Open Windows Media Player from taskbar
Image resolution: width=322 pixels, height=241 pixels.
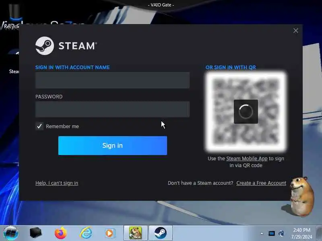[110, 233]
